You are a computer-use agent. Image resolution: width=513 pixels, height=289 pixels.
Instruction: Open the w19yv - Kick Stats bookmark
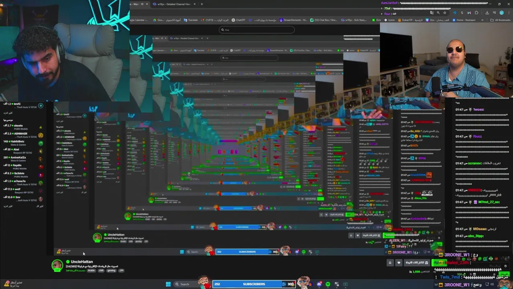click(x=353, y=20)
